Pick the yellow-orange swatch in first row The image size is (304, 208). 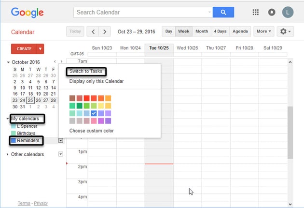(108, 98)
